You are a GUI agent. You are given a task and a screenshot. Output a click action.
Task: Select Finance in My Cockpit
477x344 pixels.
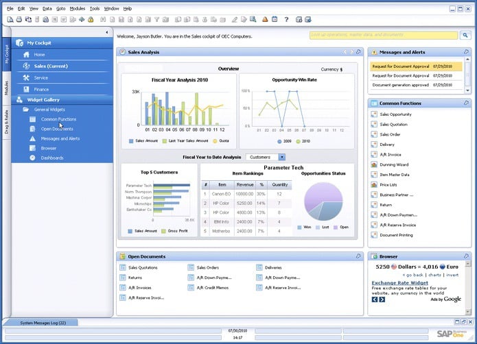(x=41, y=89)
